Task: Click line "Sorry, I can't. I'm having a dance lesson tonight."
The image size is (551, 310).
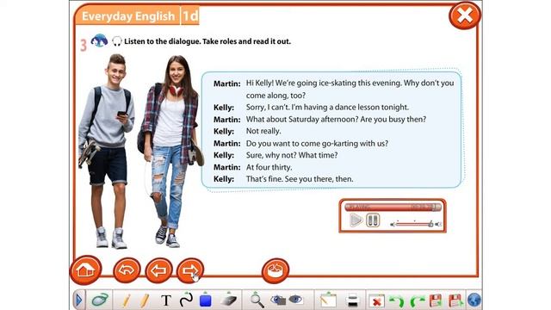Action: [x=327, y=107]
